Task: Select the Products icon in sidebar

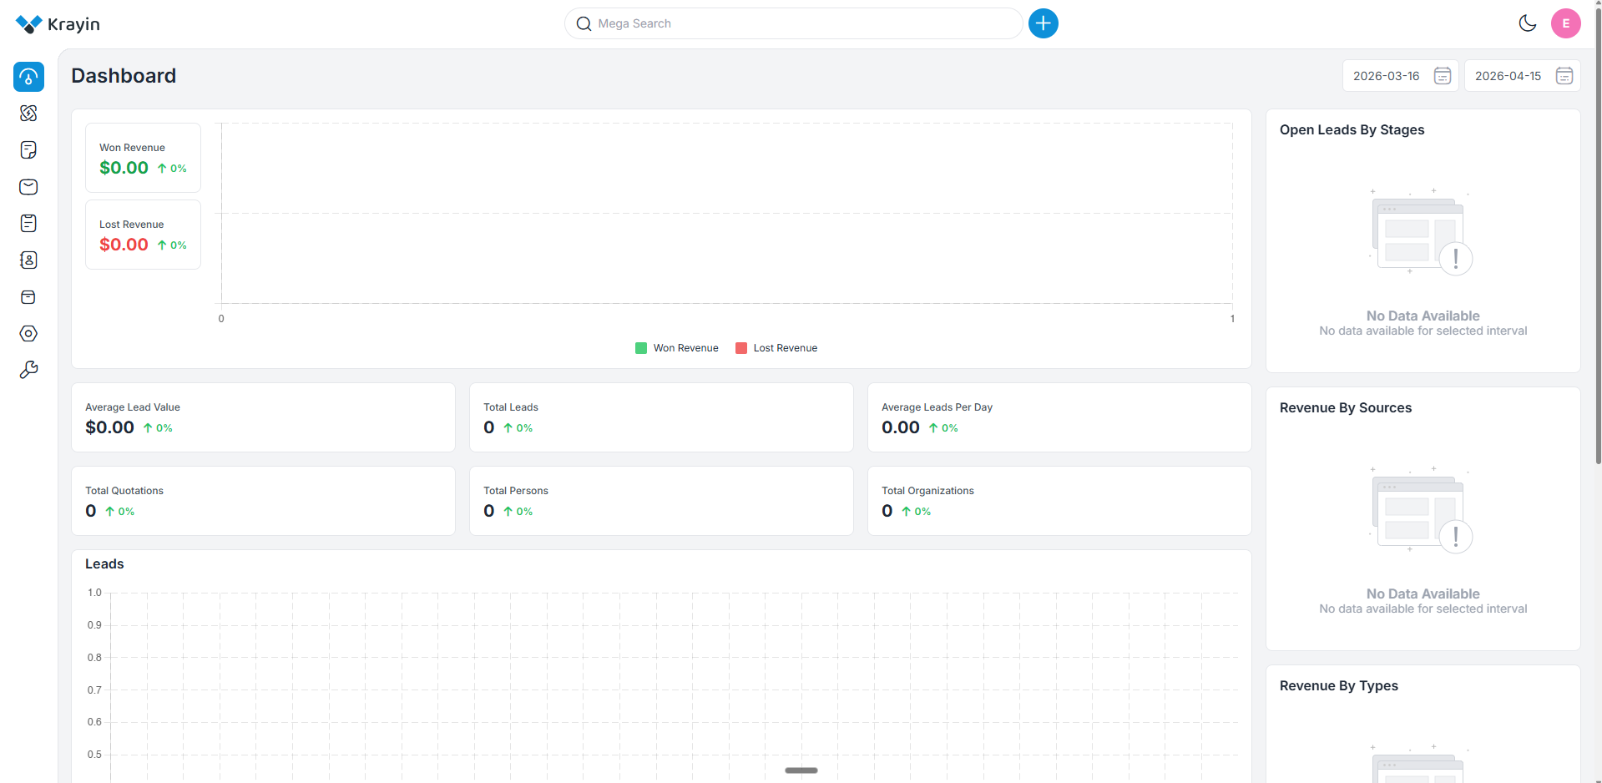Action: click(x=28, y=297)
